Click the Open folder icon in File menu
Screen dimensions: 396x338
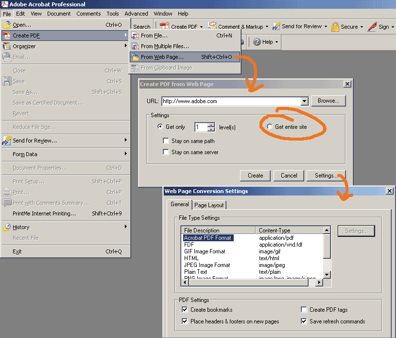pyautogui.click(x=7, y=25)
